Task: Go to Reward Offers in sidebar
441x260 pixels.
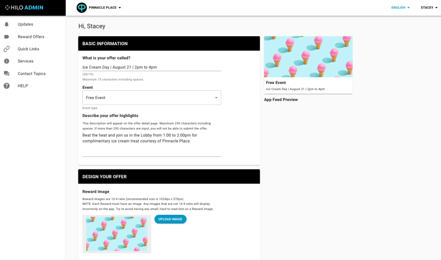Action: (x=31, y=37)
